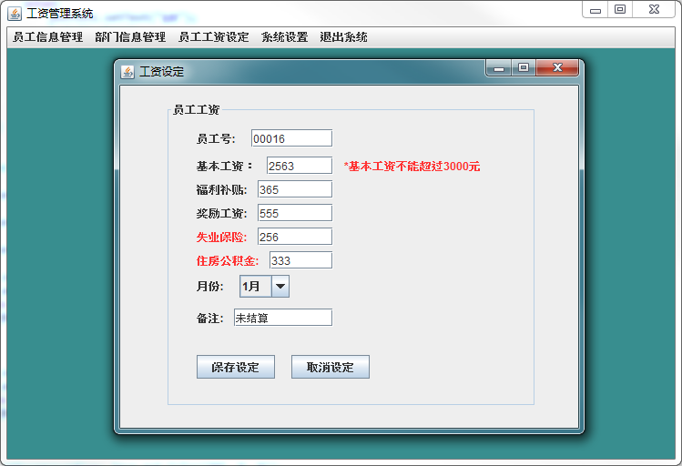
Task: Minimize the 工资设定 internal window
Action: coord(499,68)
